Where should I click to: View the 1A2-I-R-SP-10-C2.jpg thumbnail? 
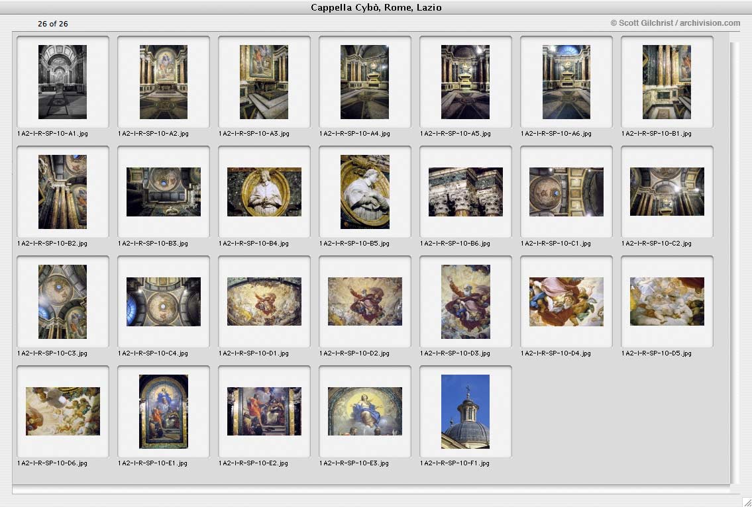[x=667, y=192]
